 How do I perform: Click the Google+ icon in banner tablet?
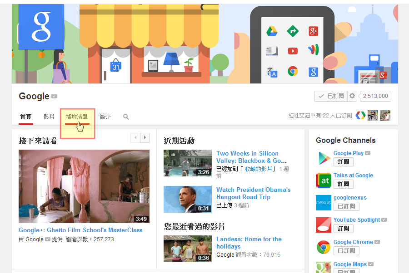(x=313, y=31)
